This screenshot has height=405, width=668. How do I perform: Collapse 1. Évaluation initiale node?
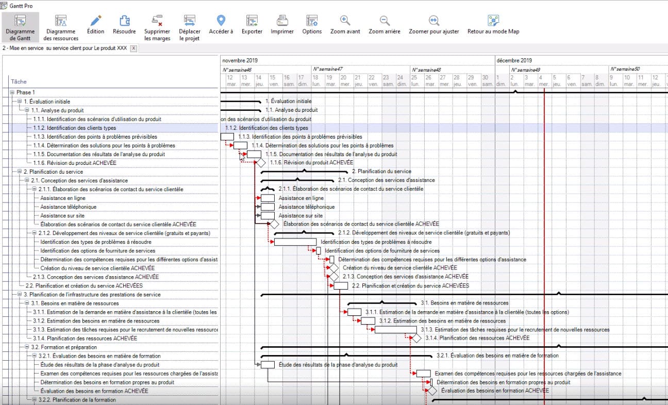(x=20, y=102)
